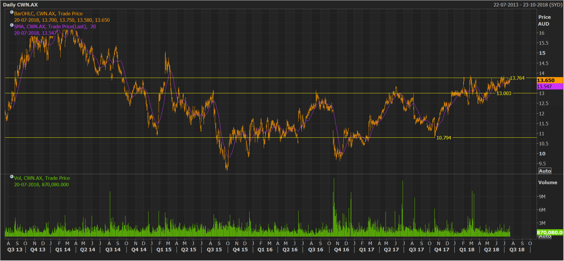The image size is (564, 261).
Task: Click the Q2 18 quarter label
Action: point(491,250)
